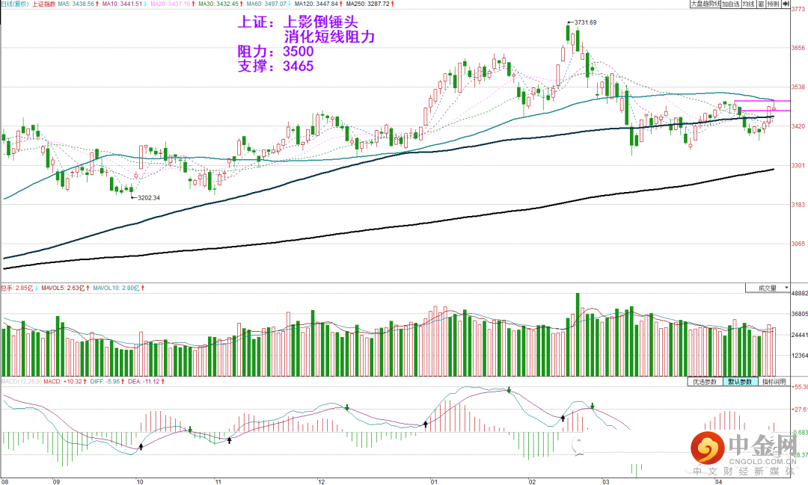Click the MA10: 3441.51 value
The width and height of the screenshot is (808, 485).
pos(122,4)
